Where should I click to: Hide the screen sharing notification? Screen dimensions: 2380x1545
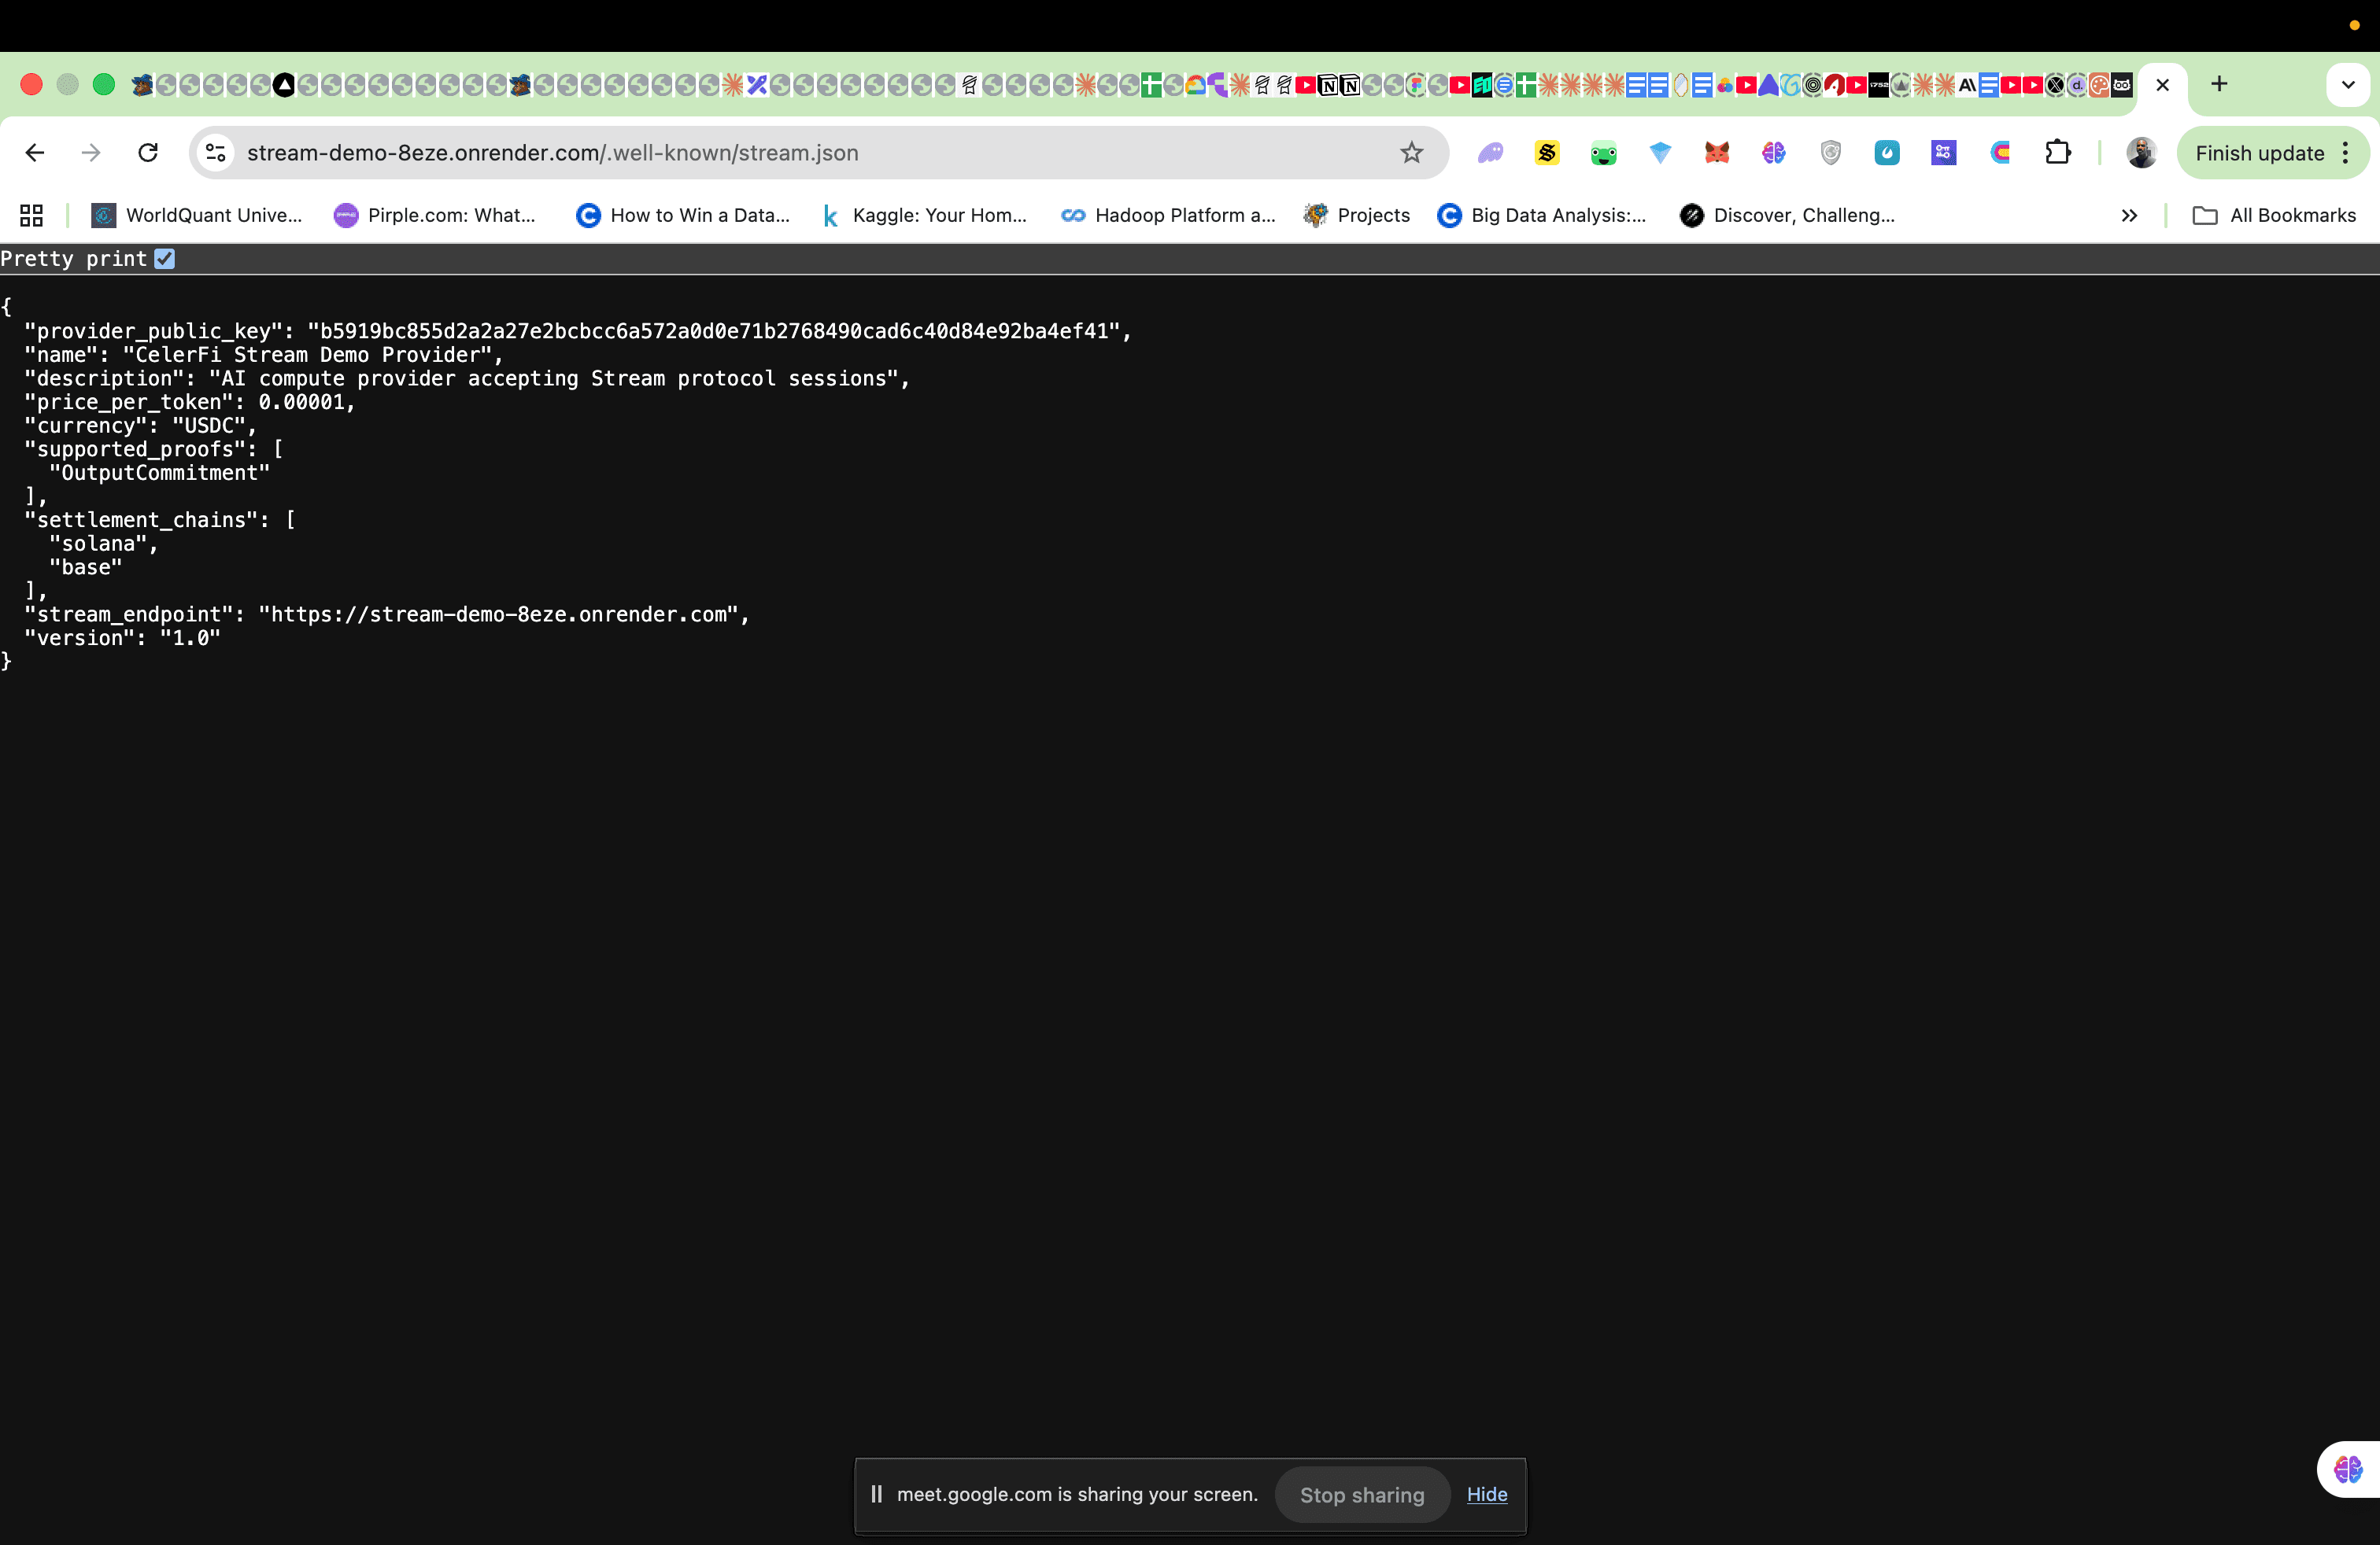1487,1494
